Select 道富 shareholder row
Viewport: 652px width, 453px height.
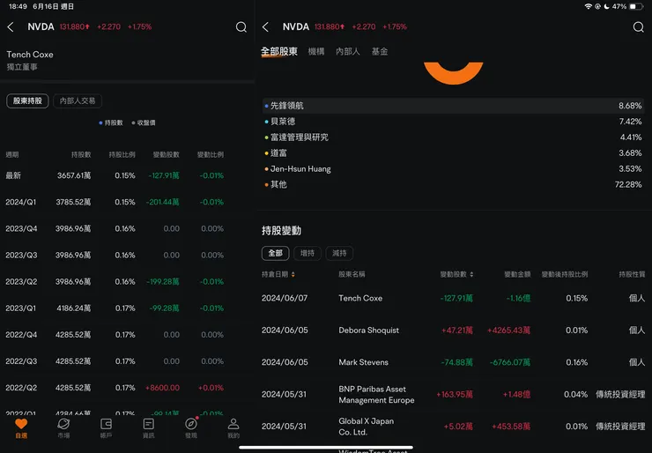453,153
